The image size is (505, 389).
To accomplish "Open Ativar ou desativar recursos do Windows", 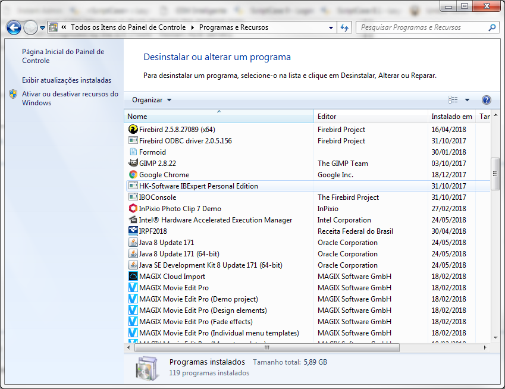I will click(x=70, y=98).
